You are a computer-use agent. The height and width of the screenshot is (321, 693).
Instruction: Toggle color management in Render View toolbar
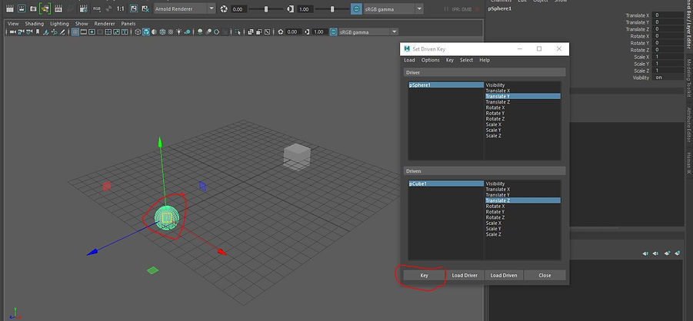tap(356, 8)
